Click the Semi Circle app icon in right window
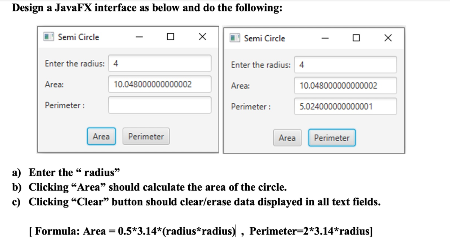Screen dimensions: 450x241 point(236,38)
